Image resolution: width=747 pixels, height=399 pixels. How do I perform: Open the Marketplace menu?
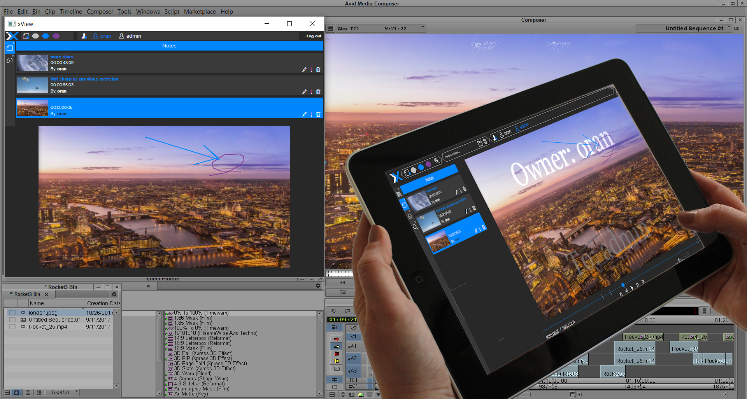(200, 12)
